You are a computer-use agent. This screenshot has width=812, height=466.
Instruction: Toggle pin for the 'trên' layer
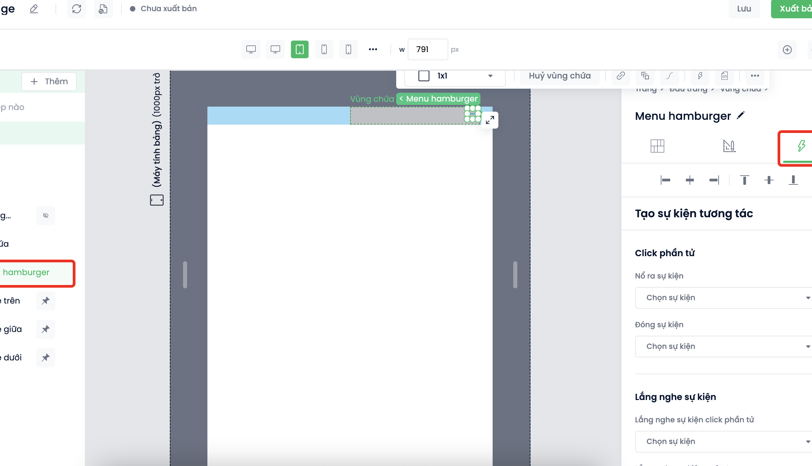46,301
